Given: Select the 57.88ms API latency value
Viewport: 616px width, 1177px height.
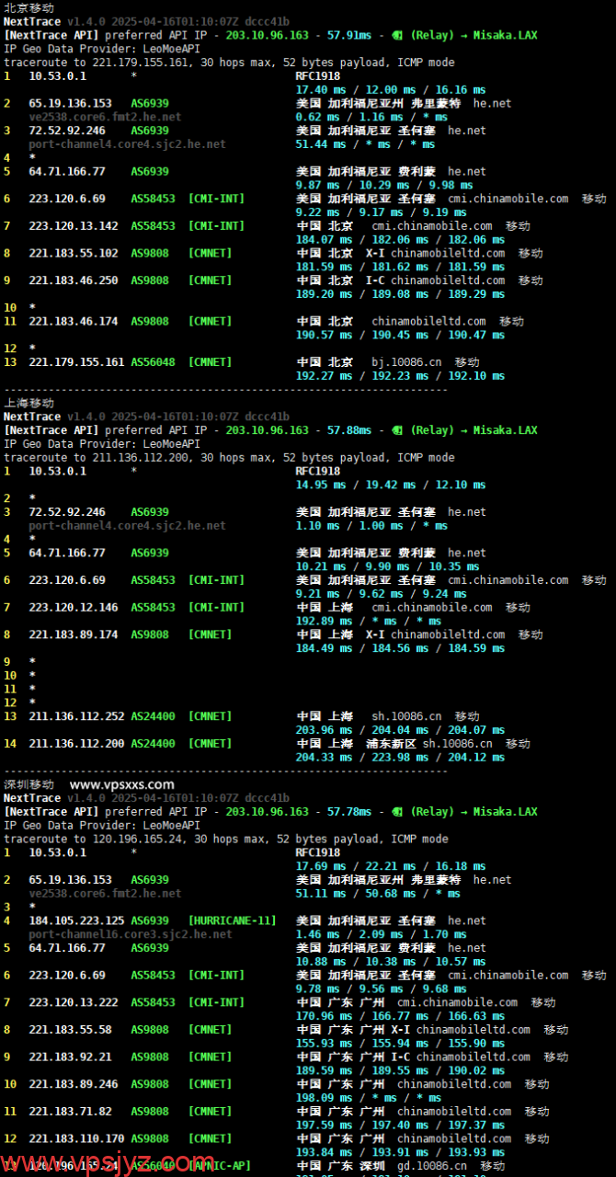Looking at the screenshot, I should [x=349, y=430].
